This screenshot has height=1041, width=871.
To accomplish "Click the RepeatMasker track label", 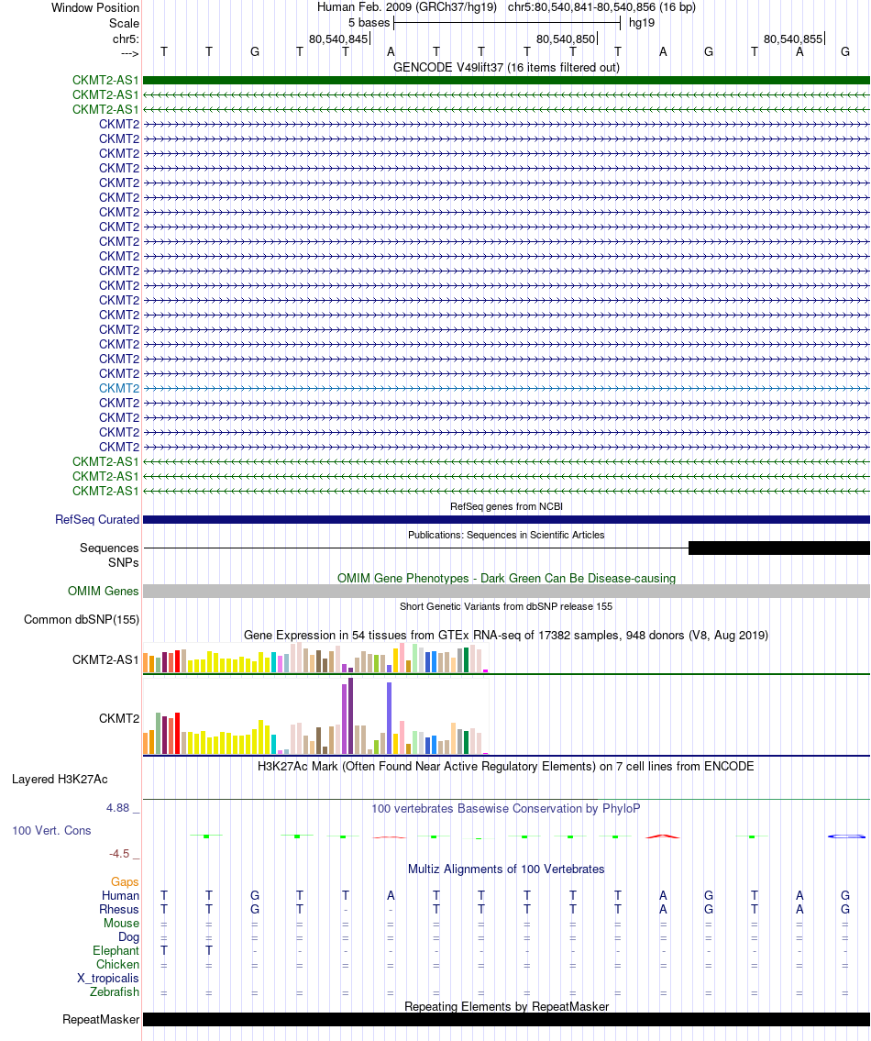I will point(101,1020).
